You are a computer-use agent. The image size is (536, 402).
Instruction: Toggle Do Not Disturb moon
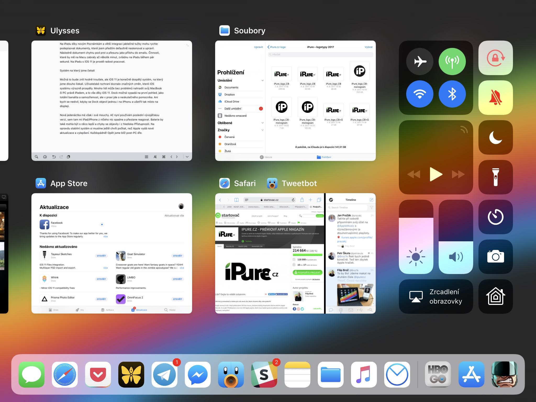point(495,137)
